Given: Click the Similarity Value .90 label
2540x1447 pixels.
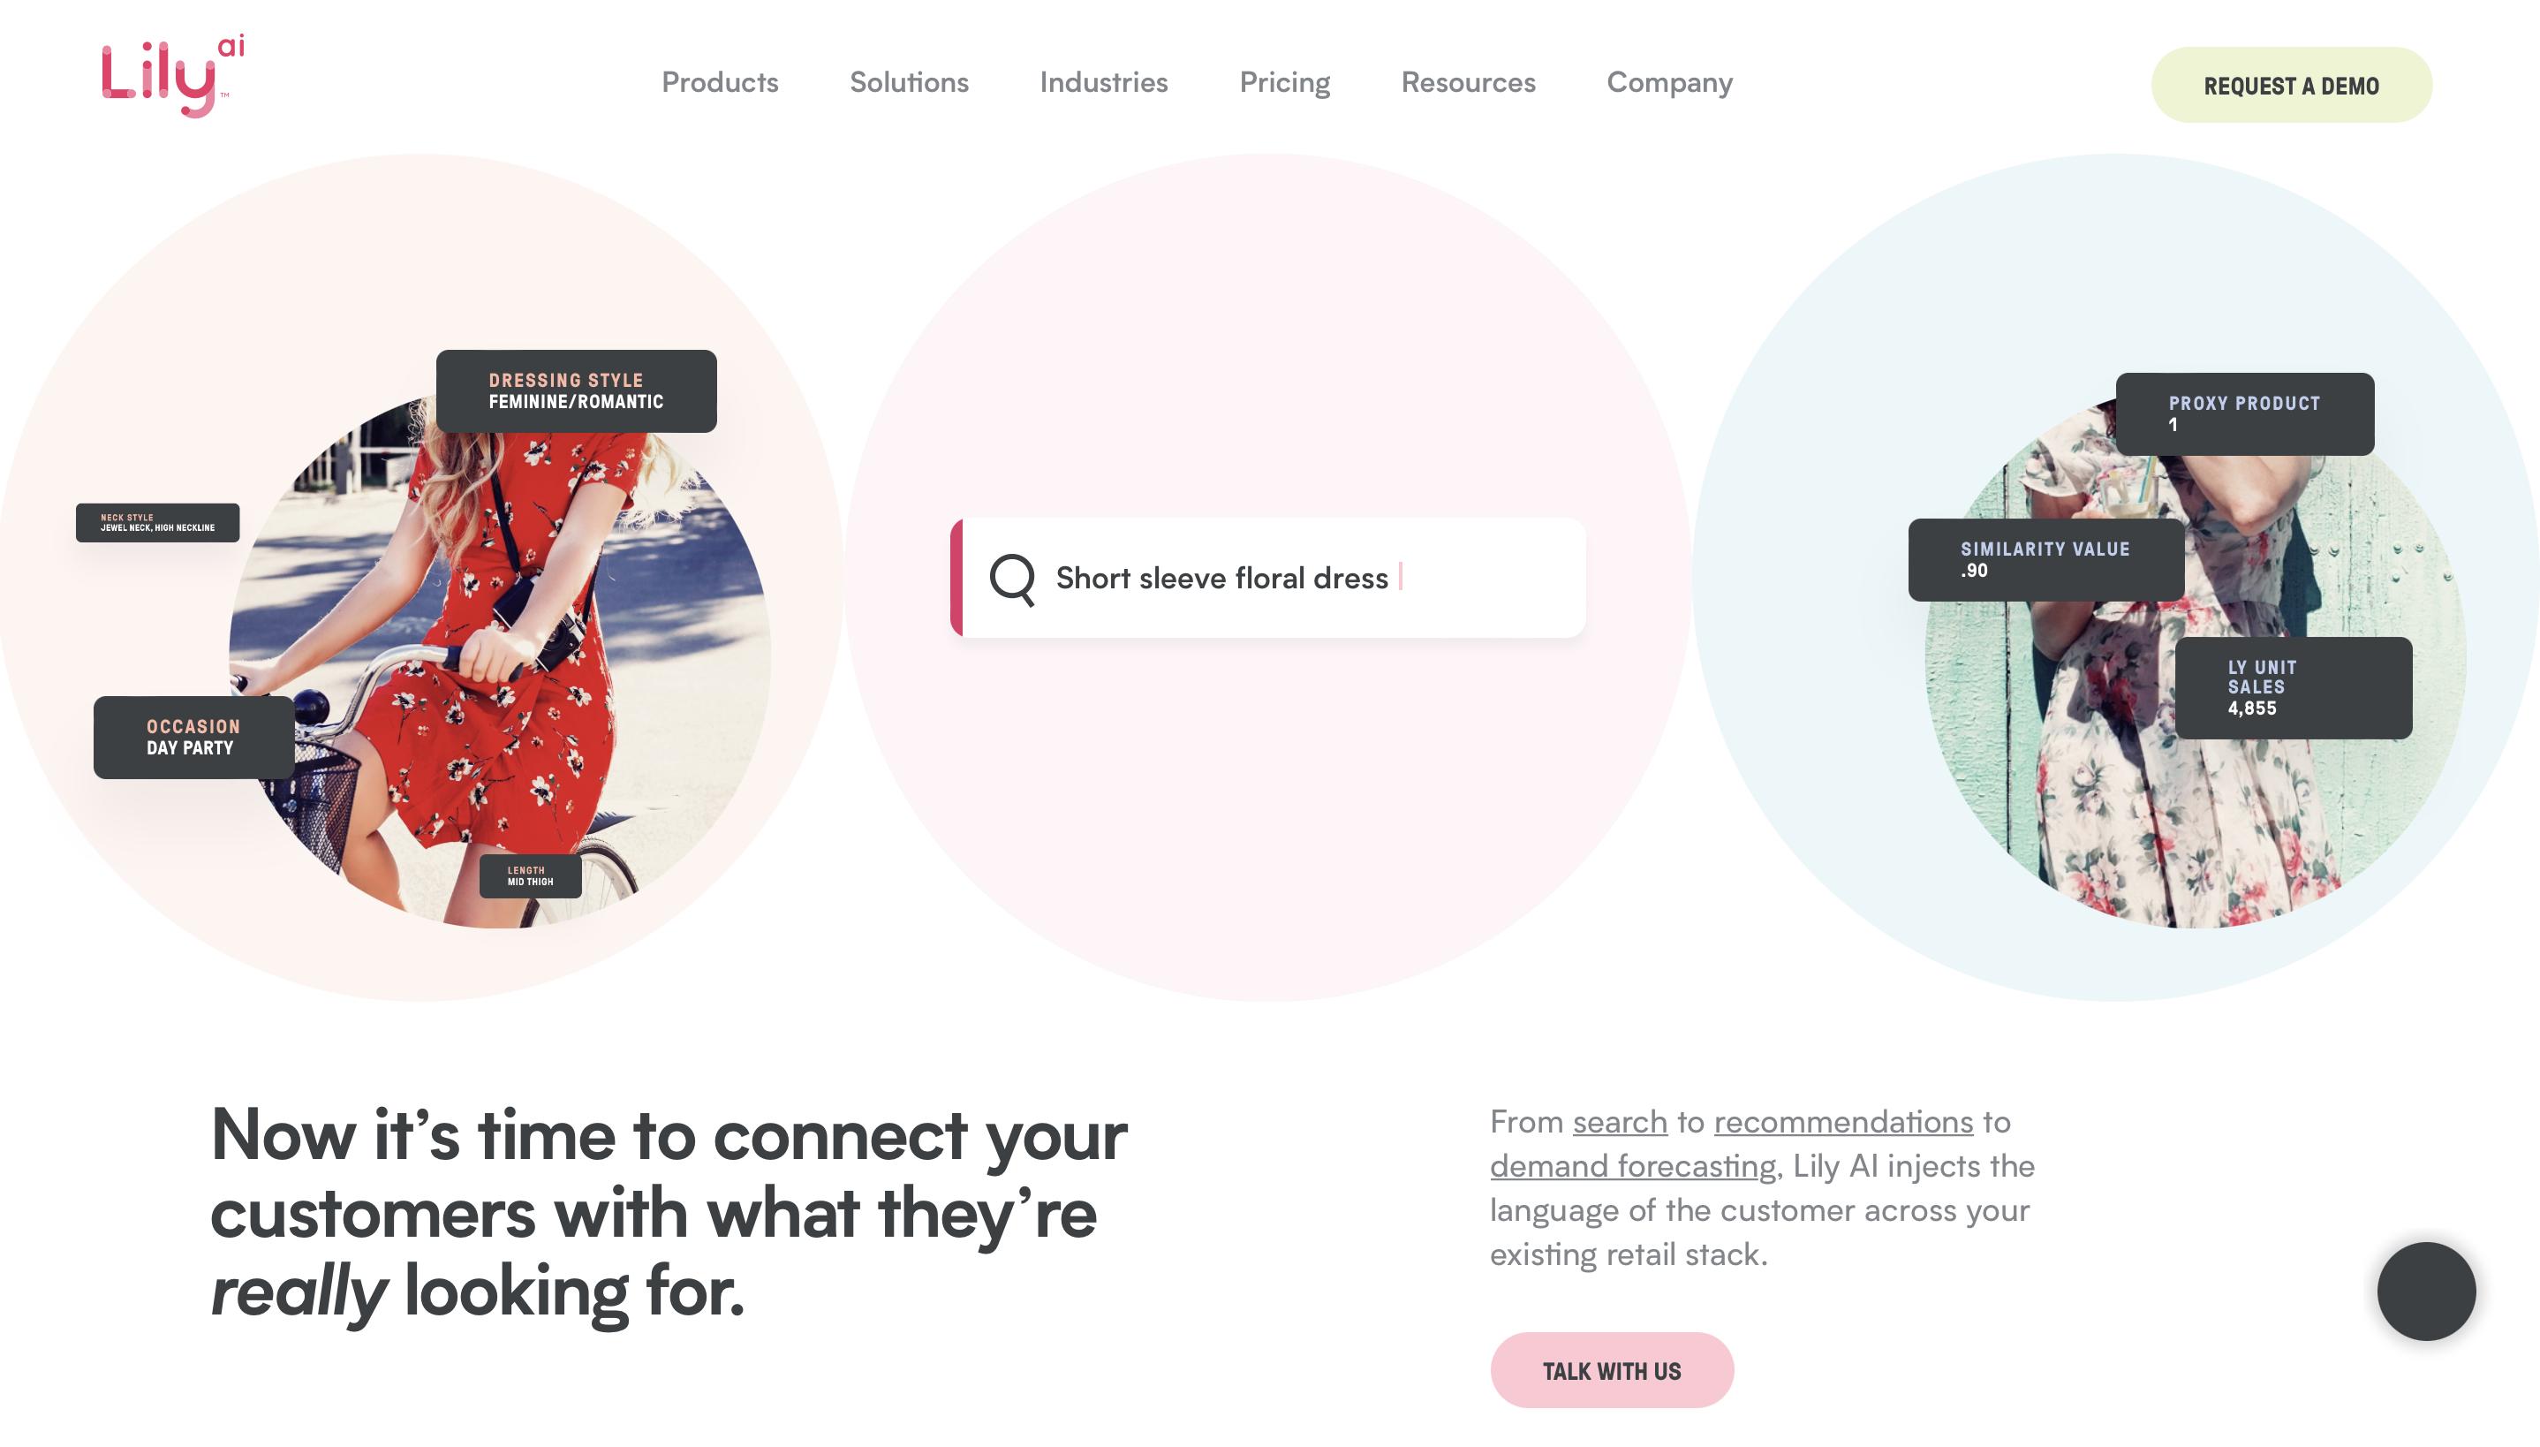Looking at the screenshot, I should (x=2045, y=559).
